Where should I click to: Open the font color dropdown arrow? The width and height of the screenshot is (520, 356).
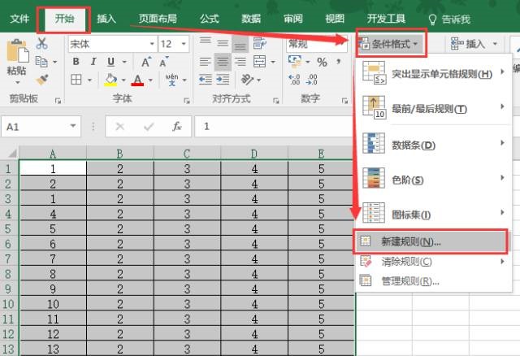150,80
